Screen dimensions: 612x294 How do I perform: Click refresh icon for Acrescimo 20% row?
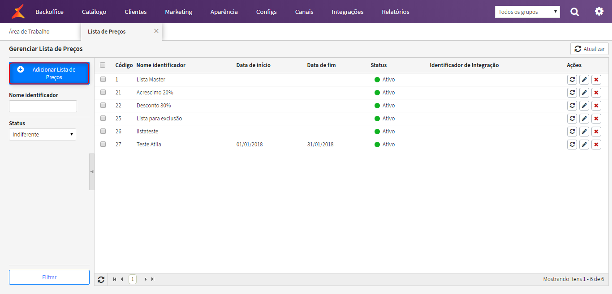572,93
